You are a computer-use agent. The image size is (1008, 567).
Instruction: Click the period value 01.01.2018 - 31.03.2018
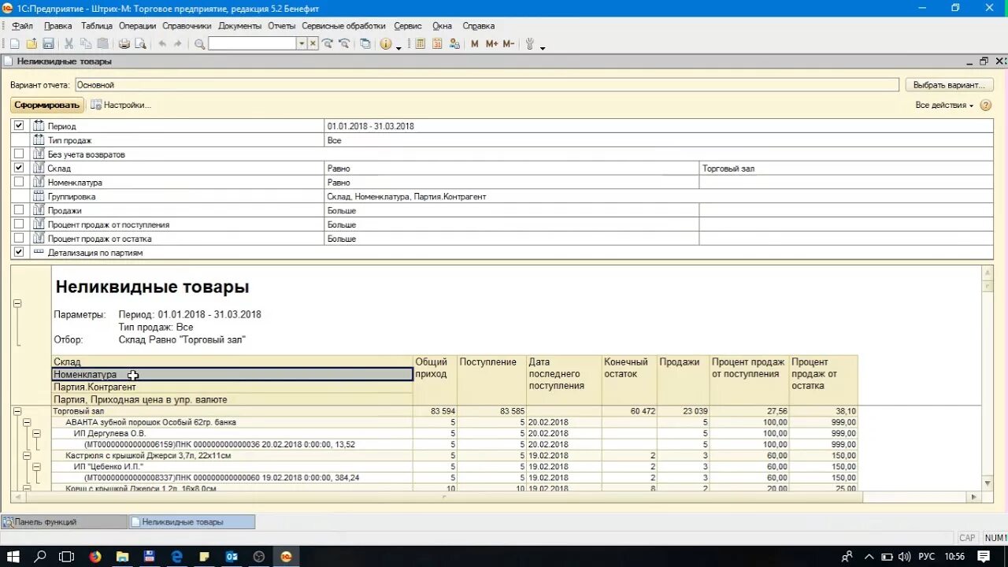tap(371, 126)
